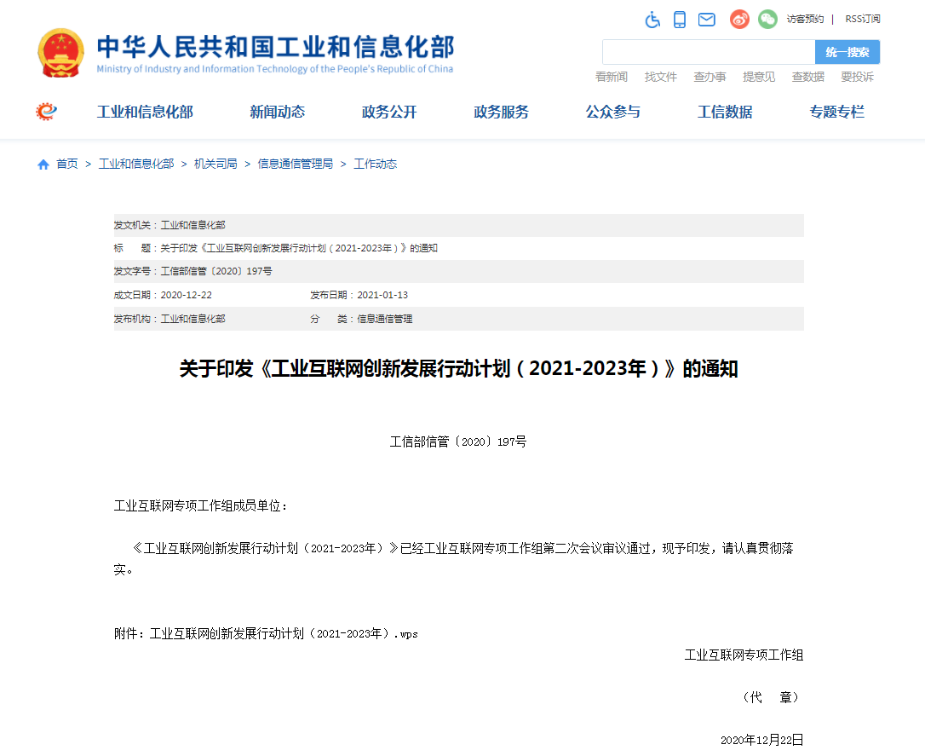The height and width of the screenshot is (756, 925).
Task: Open the WeChat icon
Action: 767,19
